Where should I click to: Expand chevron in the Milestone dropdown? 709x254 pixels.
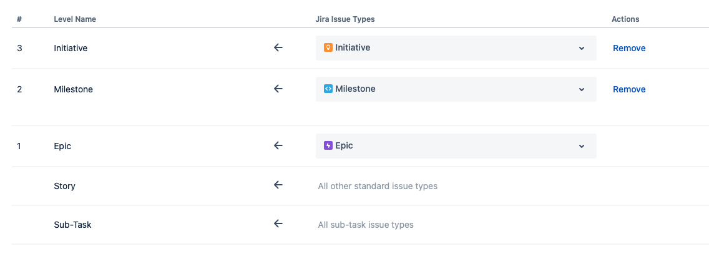coord(582,89)
